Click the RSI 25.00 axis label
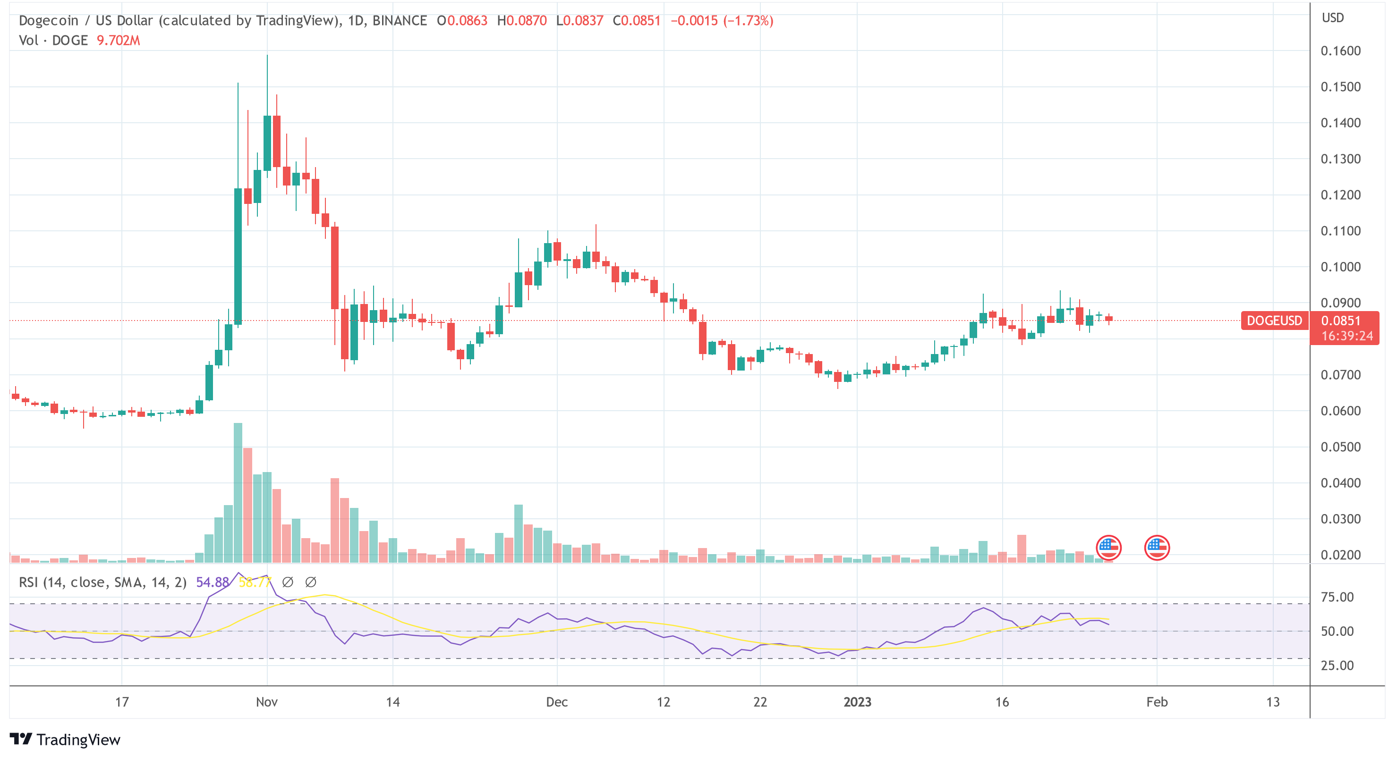Image resolution: width=1397 pixels, height=760 pixels. point(1337,666)
